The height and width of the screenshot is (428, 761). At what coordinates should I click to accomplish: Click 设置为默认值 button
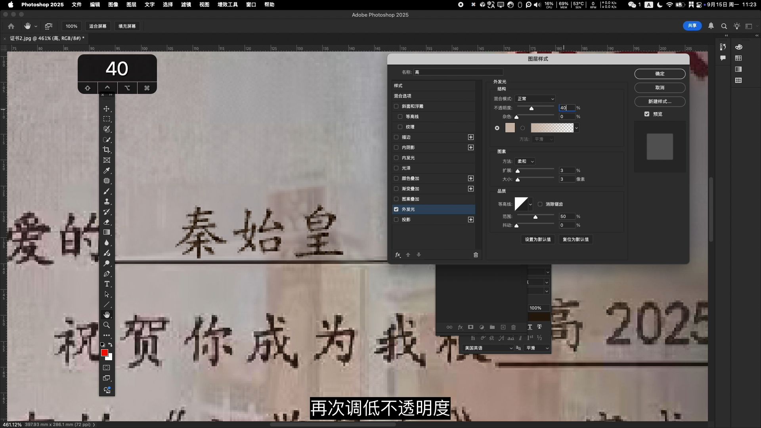point(537,239)
